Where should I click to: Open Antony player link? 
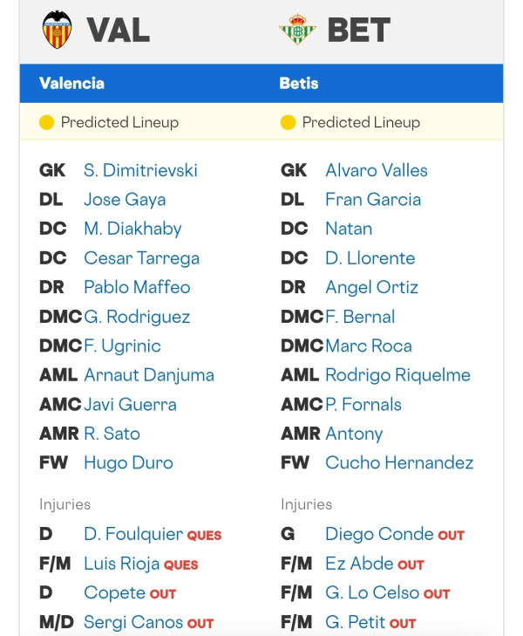[x=354, y=434]
